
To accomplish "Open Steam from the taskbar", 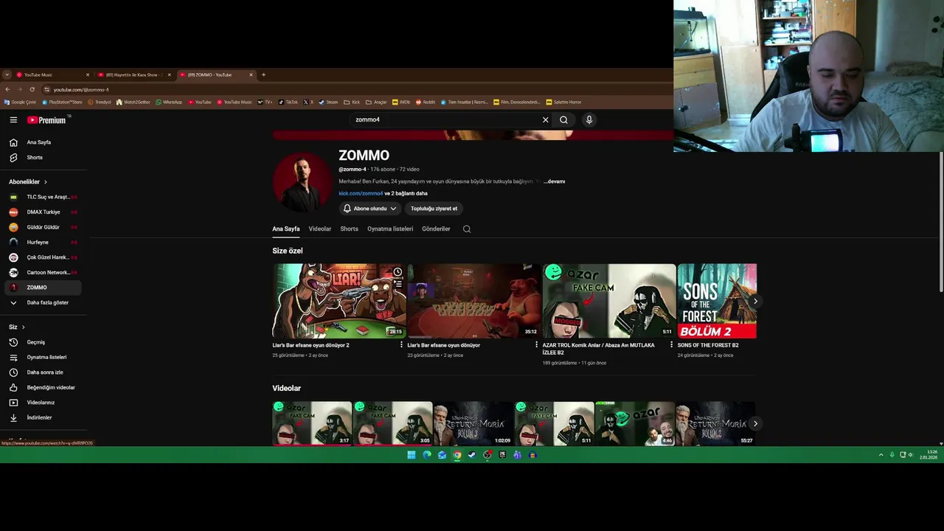I will coord(472,455).
